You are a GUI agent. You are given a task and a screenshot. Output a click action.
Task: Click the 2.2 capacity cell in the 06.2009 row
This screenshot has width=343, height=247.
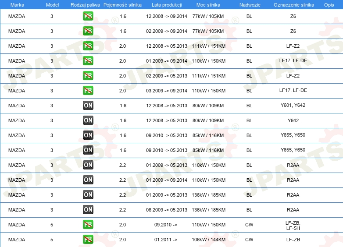[x=122, y=210]
